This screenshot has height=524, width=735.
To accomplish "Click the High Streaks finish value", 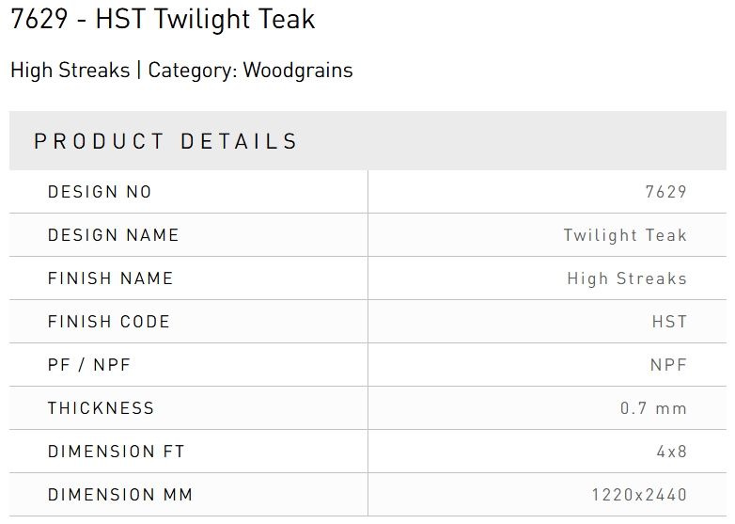I will (x=627, y=278).
